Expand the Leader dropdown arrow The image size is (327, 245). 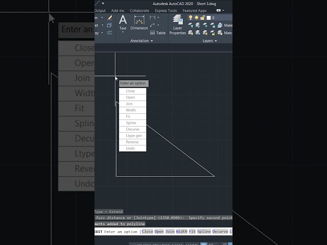pyautogui.click(x=158, y=25)
